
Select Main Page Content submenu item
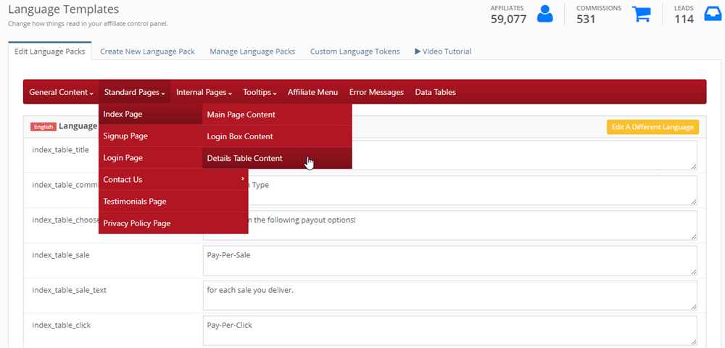coord(277,114)
